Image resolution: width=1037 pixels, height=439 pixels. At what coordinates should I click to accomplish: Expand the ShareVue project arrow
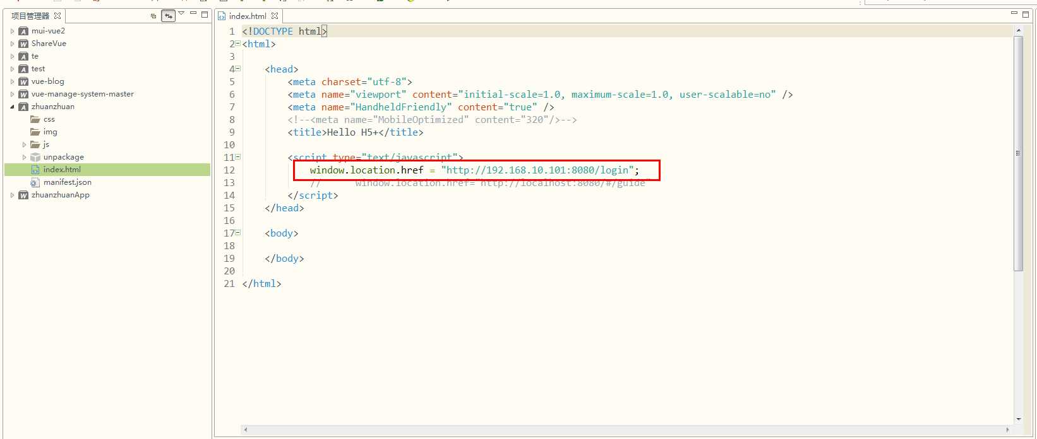pos(12,44)
